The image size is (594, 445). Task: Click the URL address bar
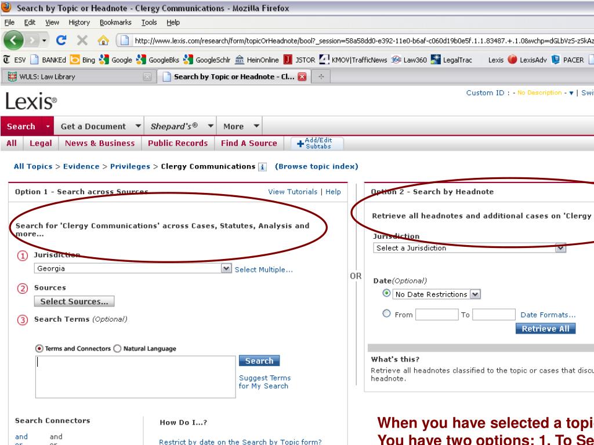356,41
